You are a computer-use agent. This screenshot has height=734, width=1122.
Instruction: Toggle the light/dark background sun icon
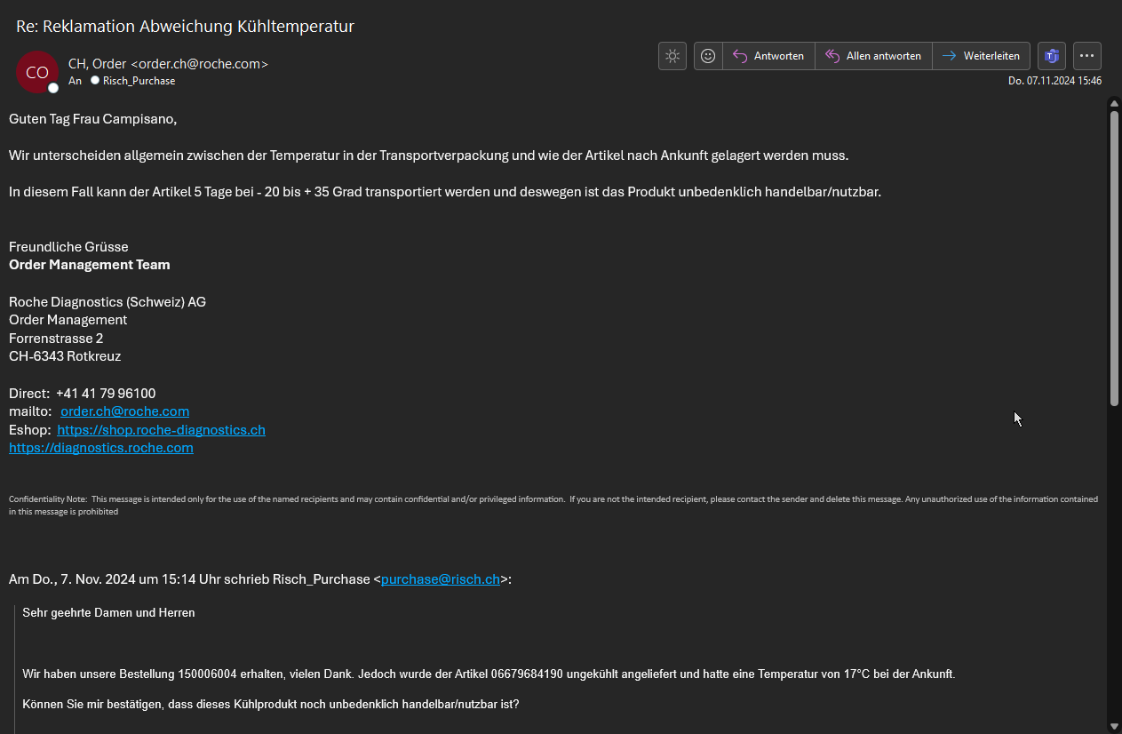672,56
